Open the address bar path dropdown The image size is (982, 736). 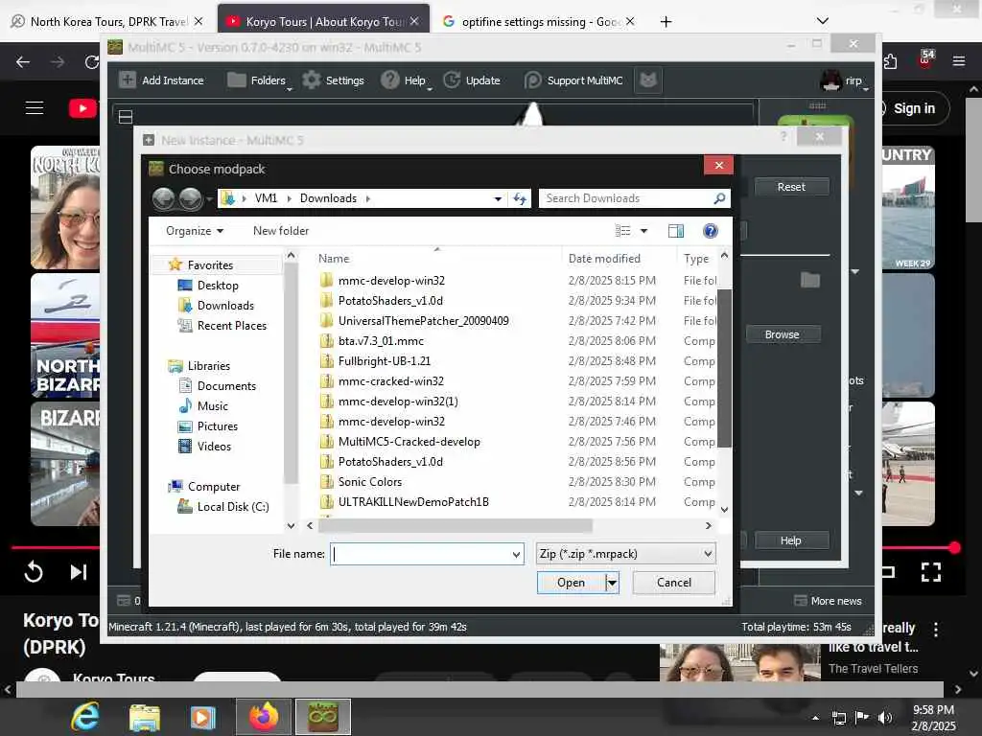498,198
